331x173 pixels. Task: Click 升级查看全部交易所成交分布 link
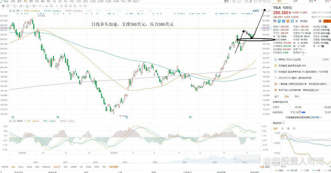click(299, 118)
